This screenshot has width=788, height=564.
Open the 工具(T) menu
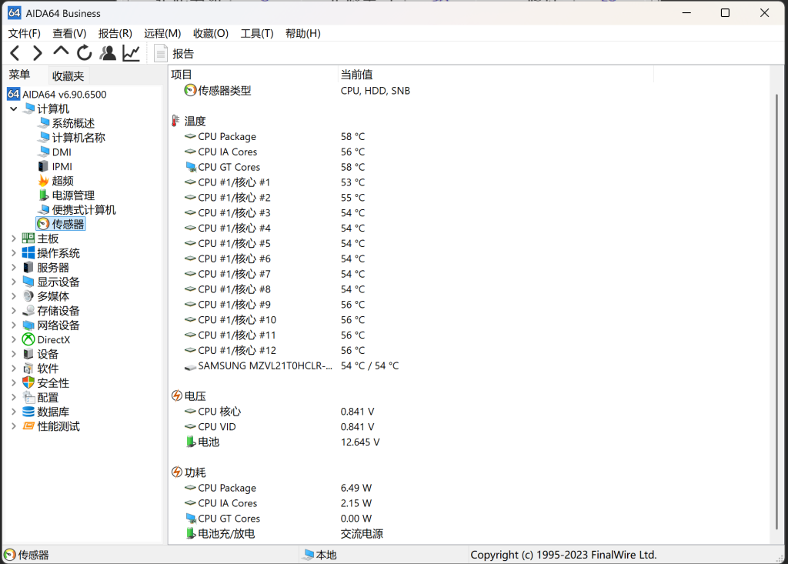pyautogui.click(x=256, y=33)
